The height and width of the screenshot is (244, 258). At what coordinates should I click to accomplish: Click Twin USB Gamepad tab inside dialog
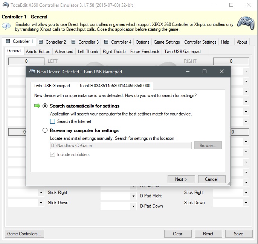coord(92,86)
